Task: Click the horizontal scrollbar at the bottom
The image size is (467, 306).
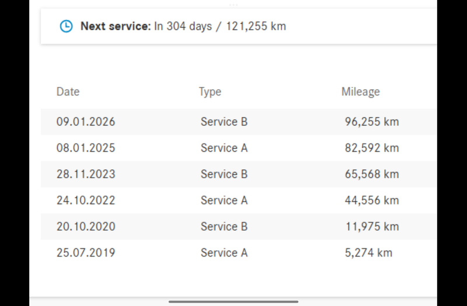Action: pos(233,301)
